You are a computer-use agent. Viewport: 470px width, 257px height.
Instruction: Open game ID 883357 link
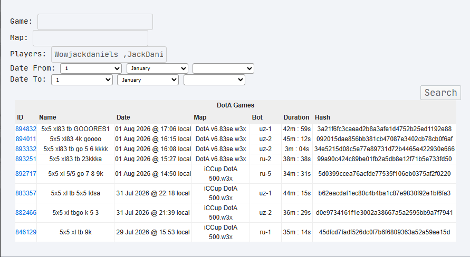(26, 193)
